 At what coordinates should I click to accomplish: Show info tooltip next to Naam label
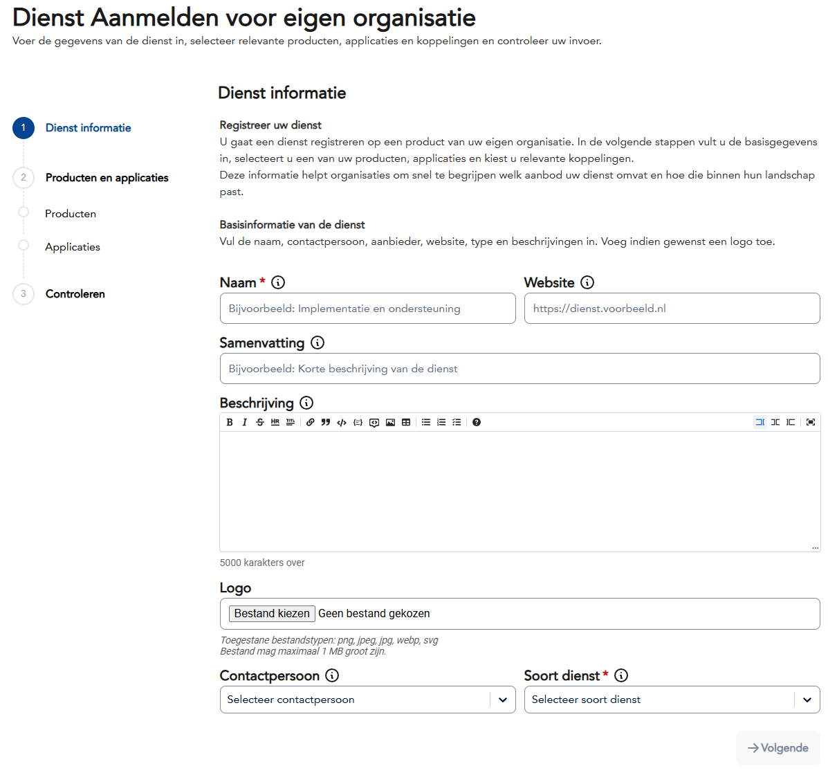278,282
